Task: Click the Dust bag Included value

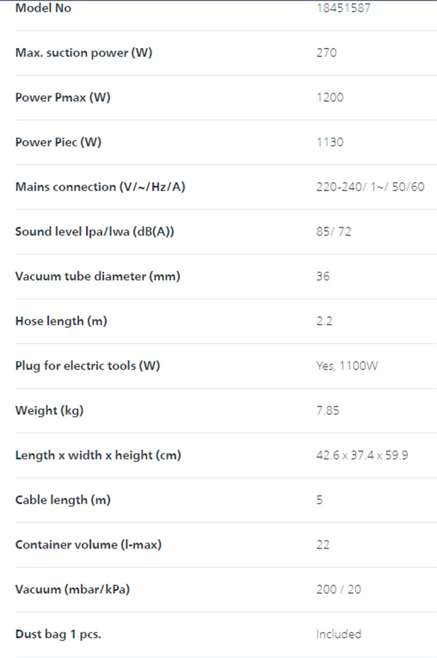Action: point(339,634)
